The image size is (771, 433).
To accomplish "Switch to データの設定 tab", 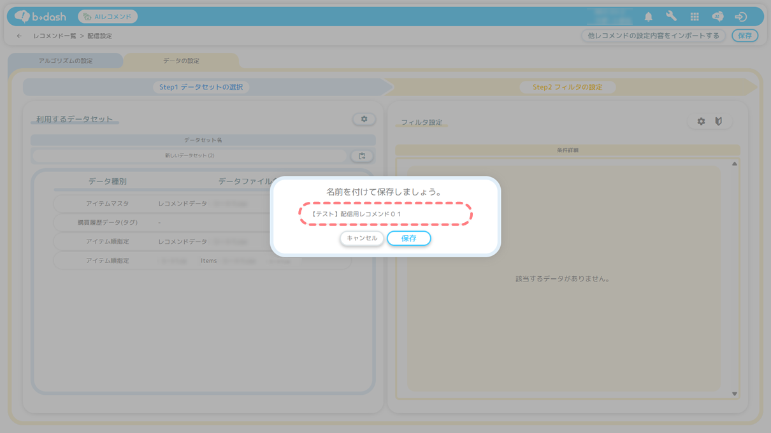I will click(181, 61).
